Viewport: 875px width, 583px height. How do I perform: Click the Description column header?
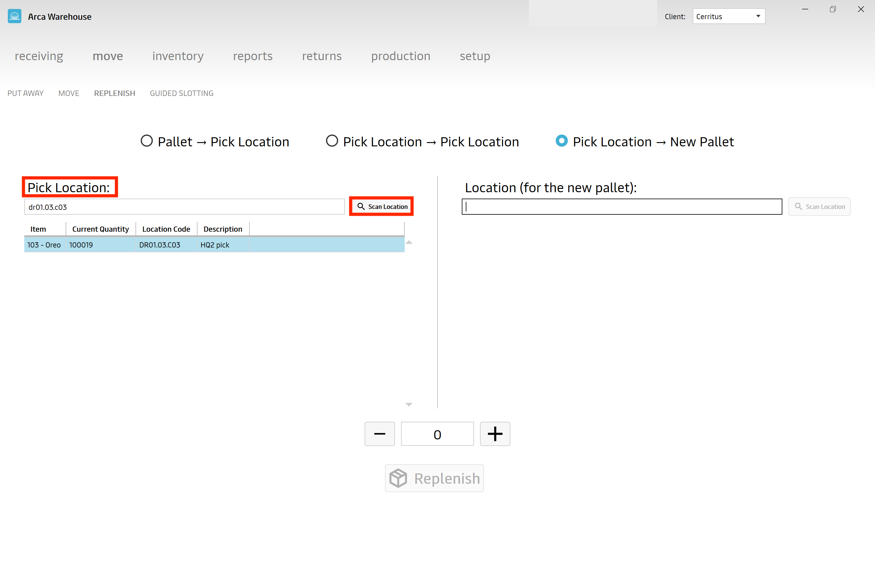click(x=223, y=229)
